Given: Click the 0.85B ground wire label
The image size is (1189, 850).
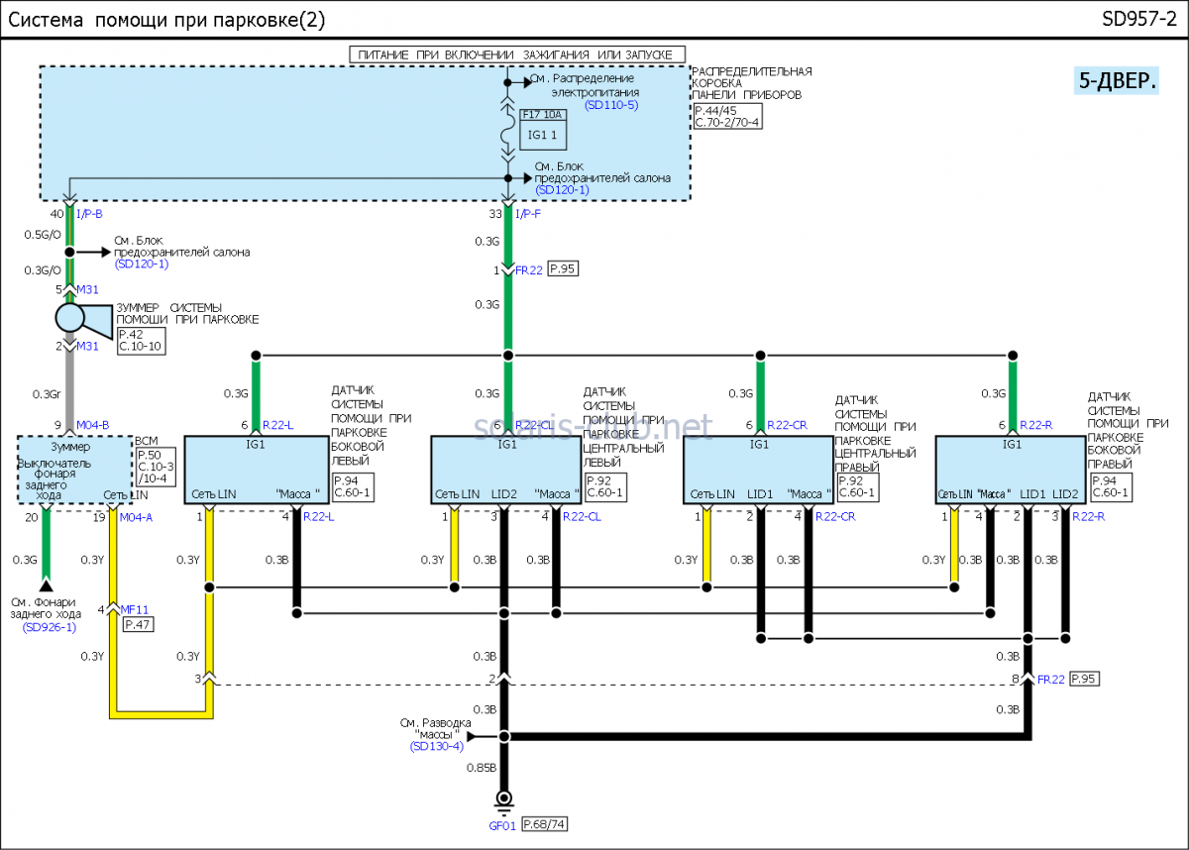Looking at the screenshot, I should pyautogui.click(x=482, y=767).
